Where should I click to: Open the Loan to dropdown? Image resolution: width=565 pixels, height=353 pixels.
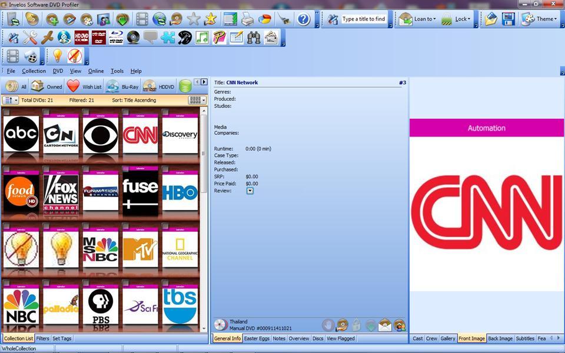[x=418, y=19]
